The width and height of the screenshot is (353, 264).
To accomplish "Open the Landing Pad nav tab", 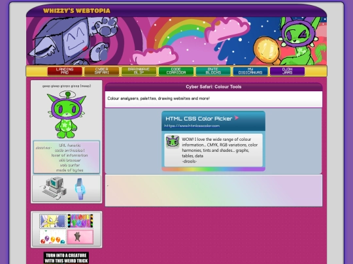I will 65,71.
